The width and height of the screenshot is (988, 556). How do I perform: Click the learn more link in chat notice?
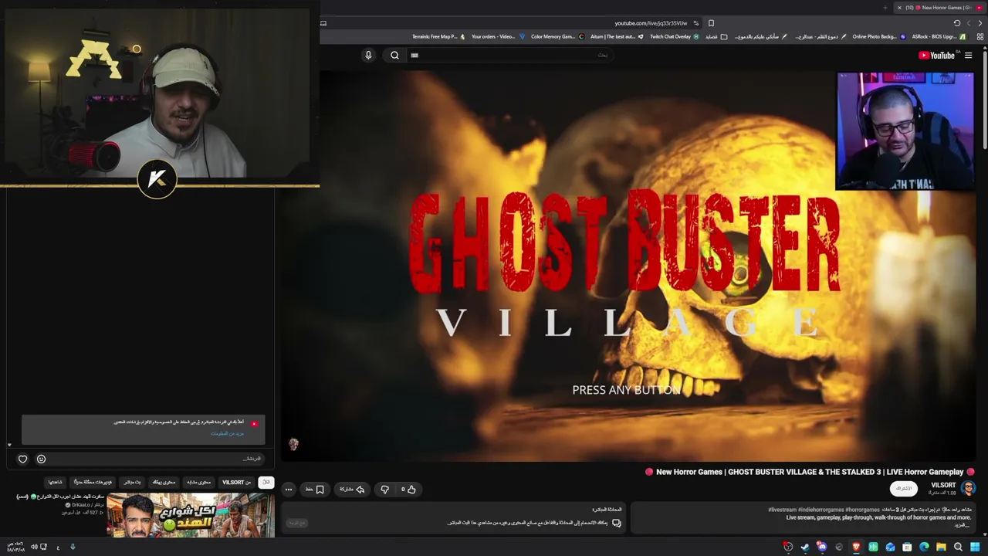click(x=228, y=433)
